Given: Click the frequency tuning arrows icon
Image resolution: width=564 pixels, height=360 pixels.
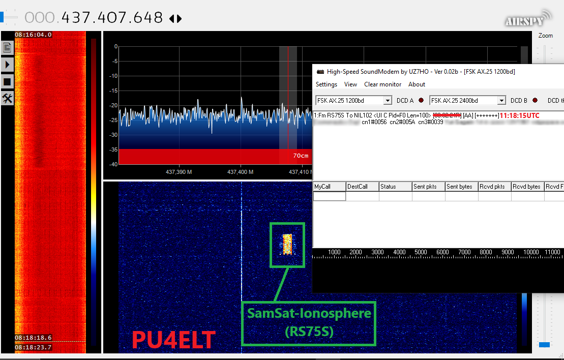Looking at the screenshot, I should click(x=175, y=19).
